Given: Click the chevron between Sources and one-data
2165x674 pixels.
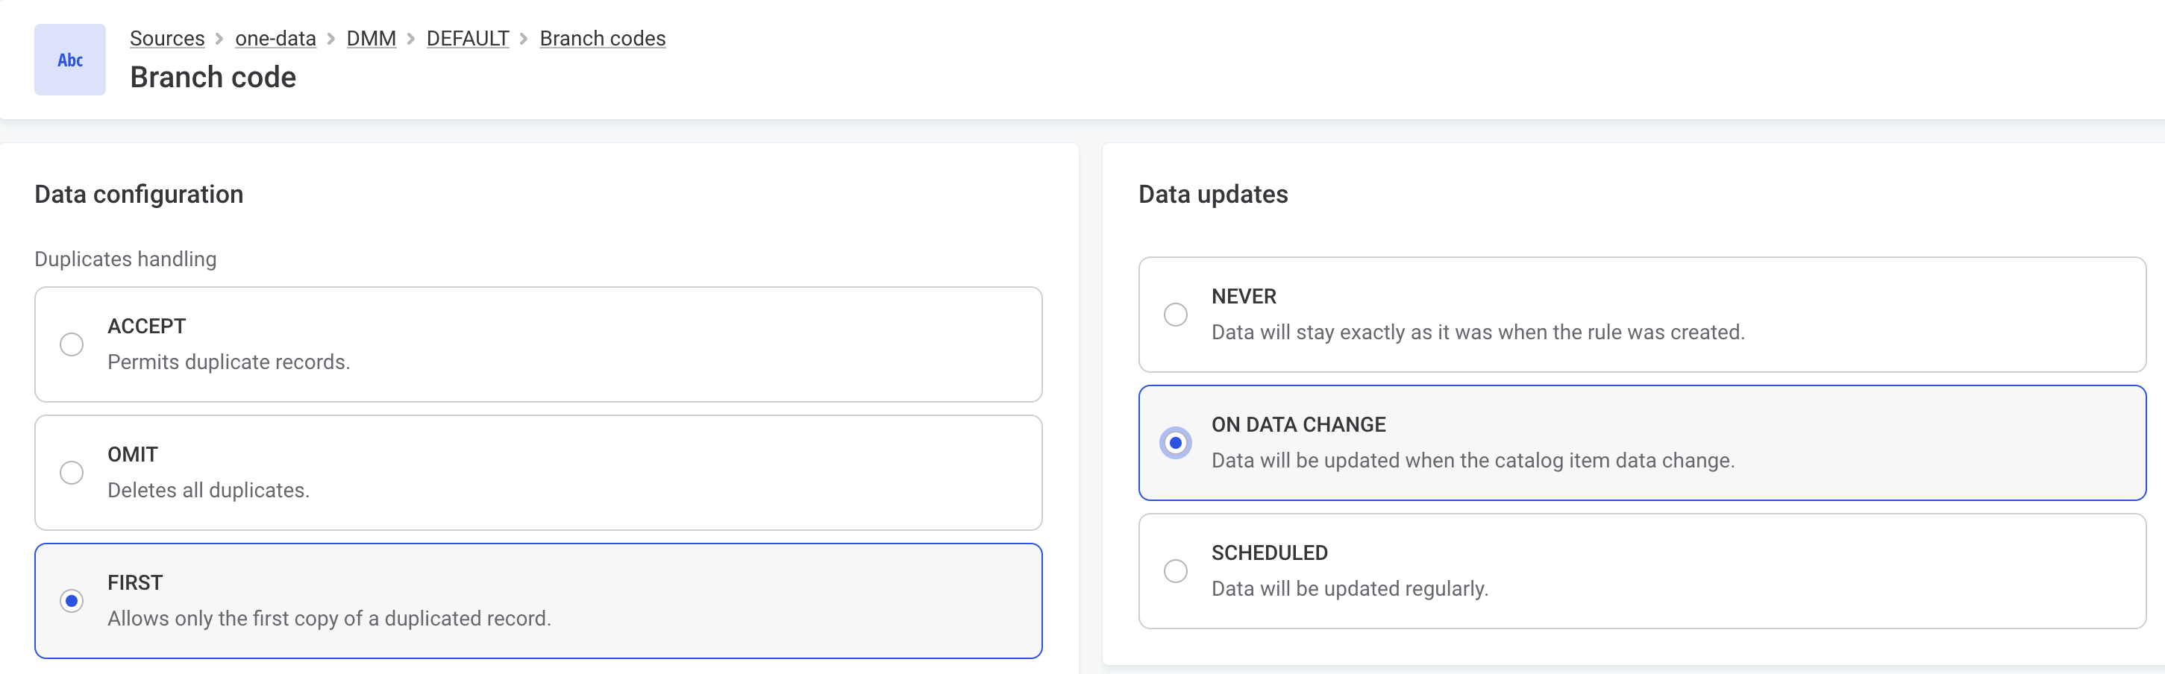Looking at the screenshot, I should (219, 39).
